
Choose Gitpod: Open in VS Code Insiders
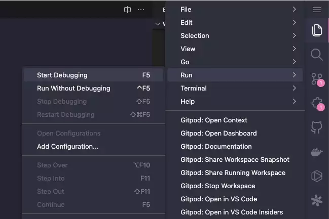[235, 212]
